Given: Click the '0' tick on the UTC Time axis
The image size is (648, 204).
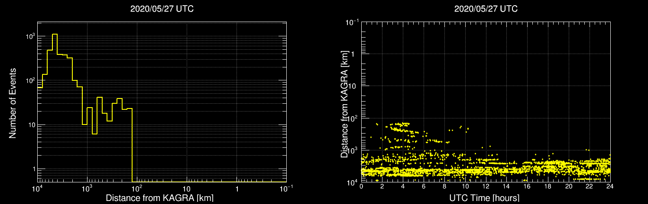Looking at the screenshot, I should pyautogui.click(x=361, y=187).
